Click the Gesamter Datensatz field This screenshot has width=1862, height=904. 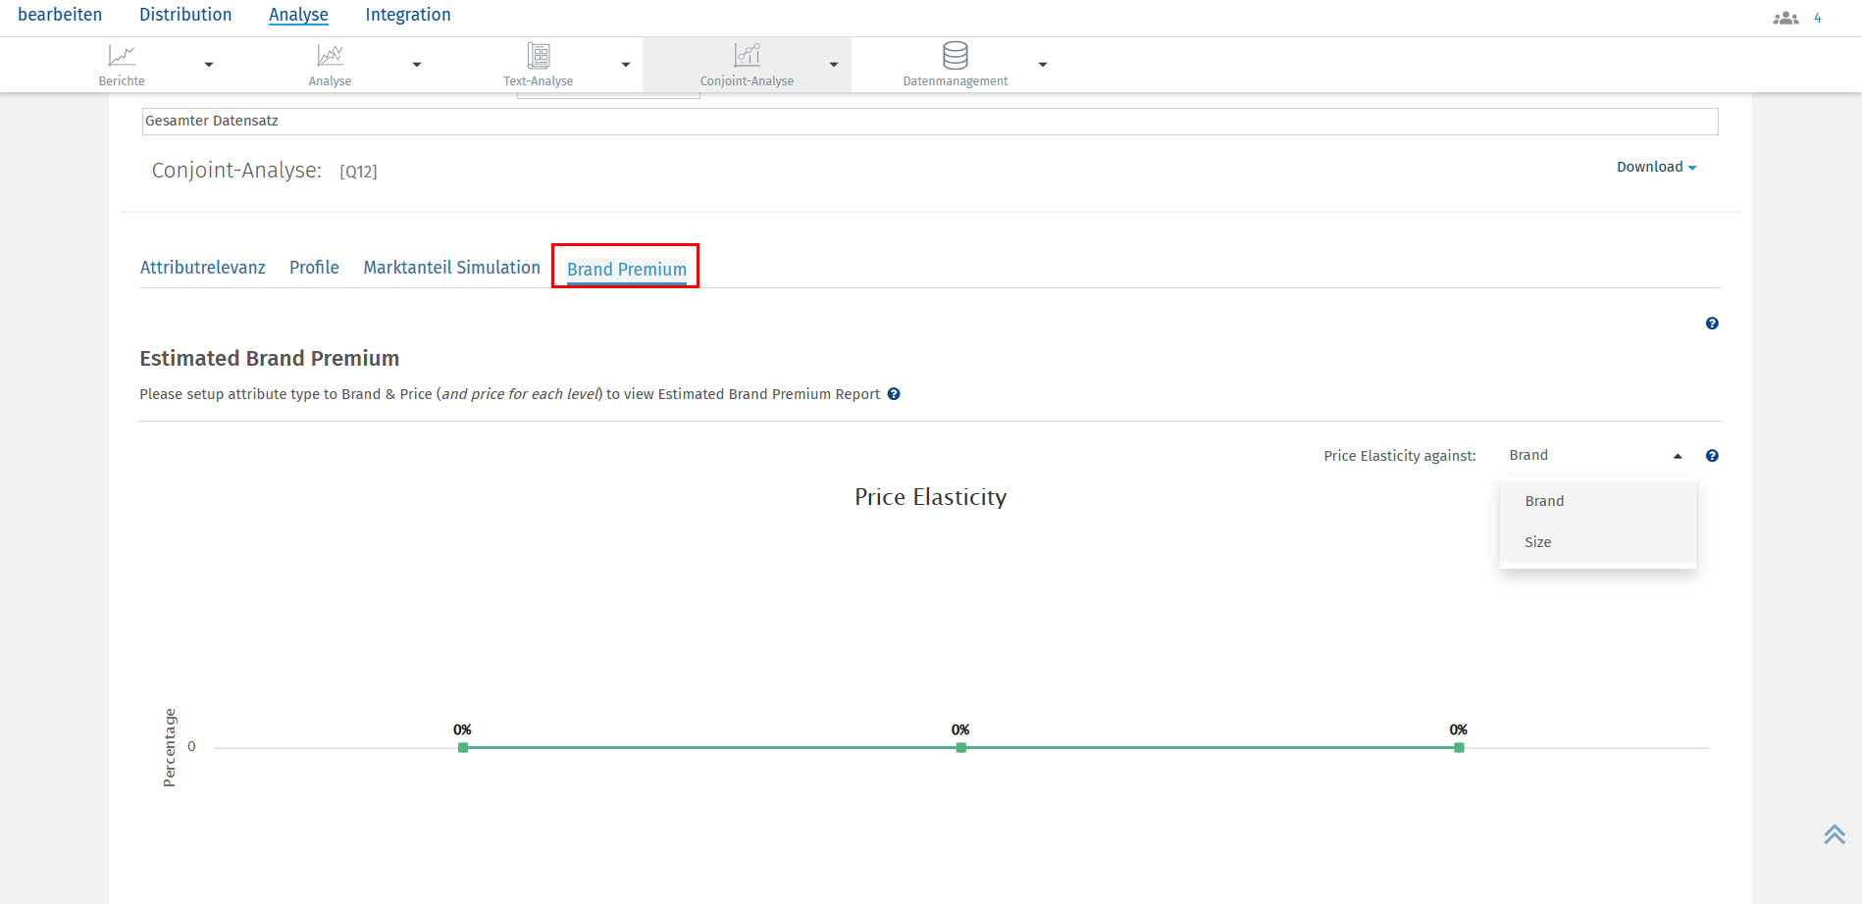[x=929, y=121]
